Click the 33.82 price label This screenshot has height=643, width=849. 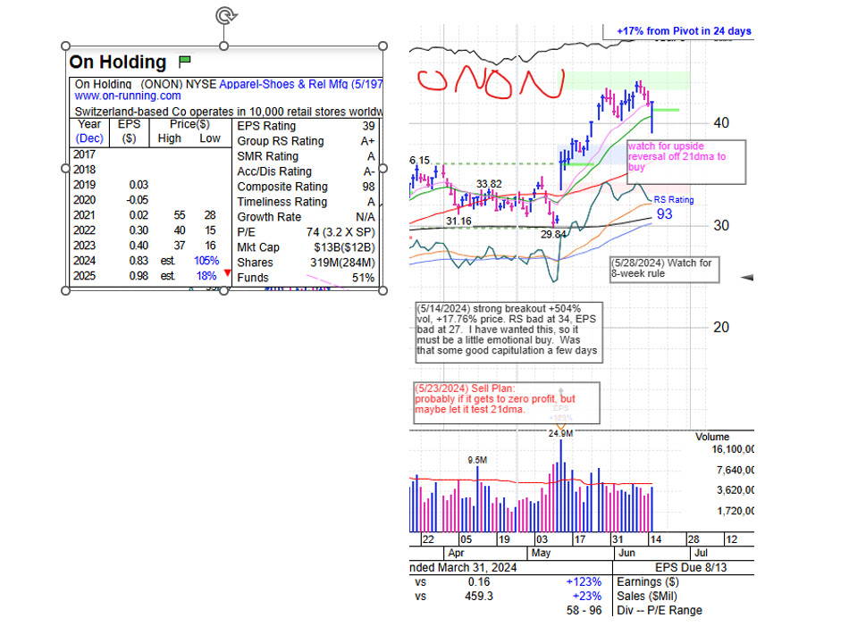point(489,184)
